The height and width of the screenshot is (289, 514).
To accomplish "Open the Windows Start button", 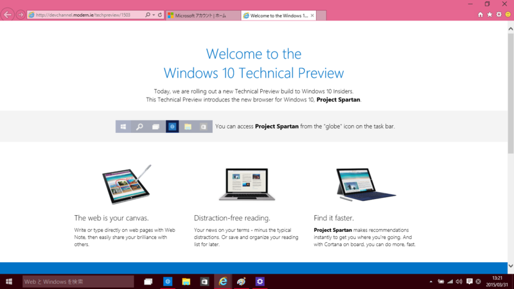I will pos(9,281).
